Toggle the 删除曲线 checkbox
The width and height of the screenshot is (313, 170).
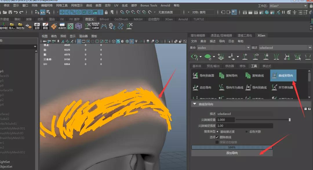217,137
